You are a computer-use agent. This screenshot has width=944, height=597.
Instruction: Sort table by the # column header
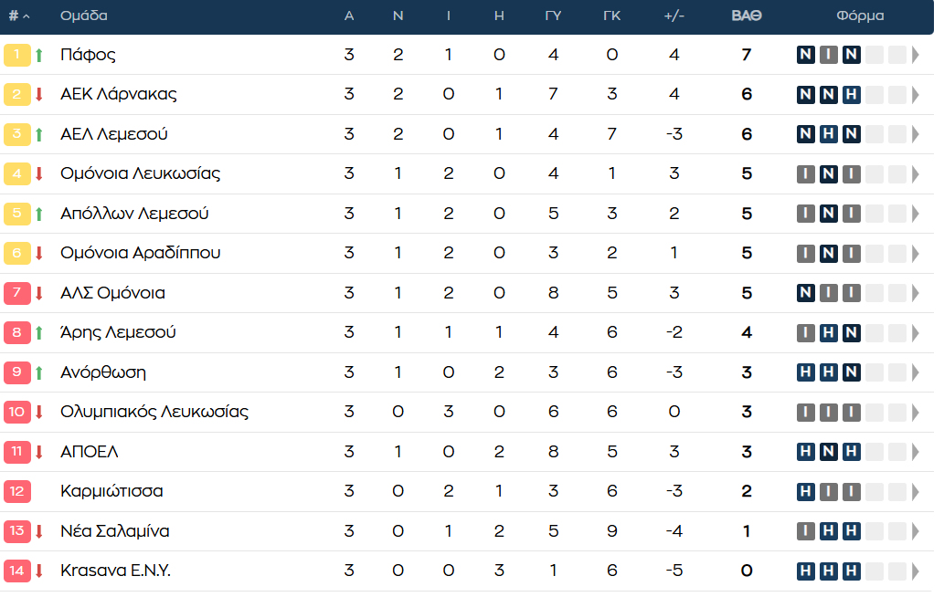click(x=18, y=16)
